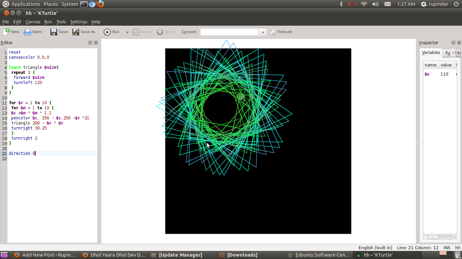462x259 pixels.
Task: Open the Run speed dropdown arrow
Action: pos(127,32)
